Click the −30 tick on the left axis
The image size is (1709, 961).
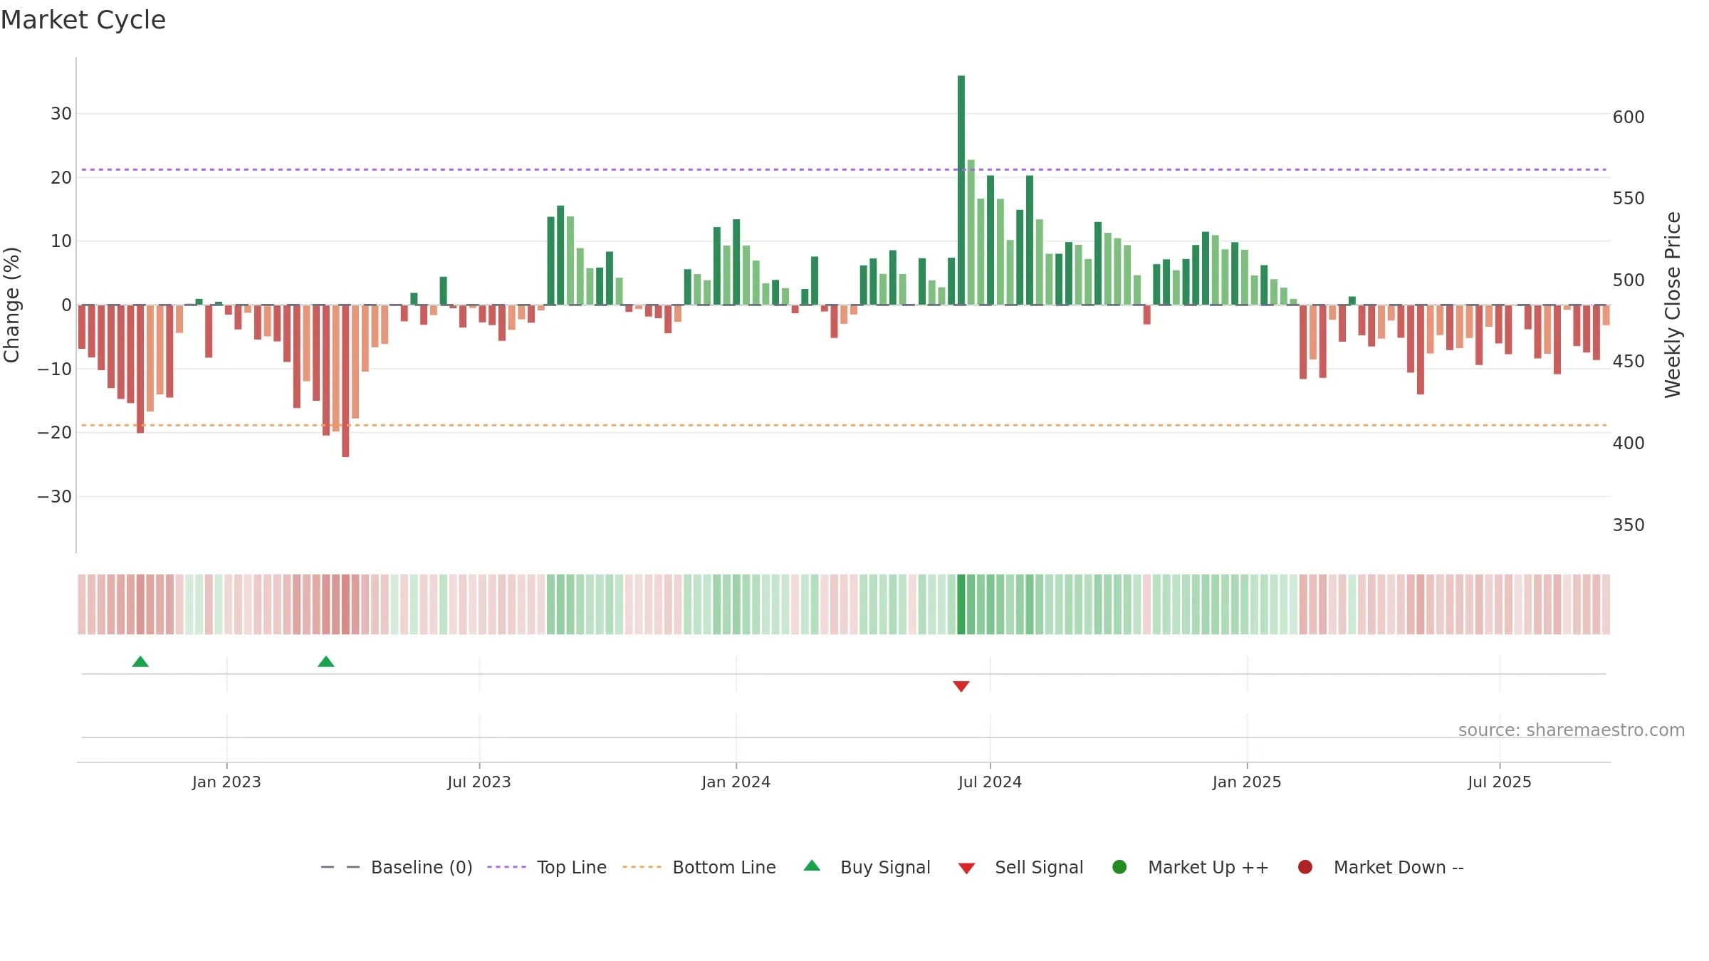click(55, 497)
